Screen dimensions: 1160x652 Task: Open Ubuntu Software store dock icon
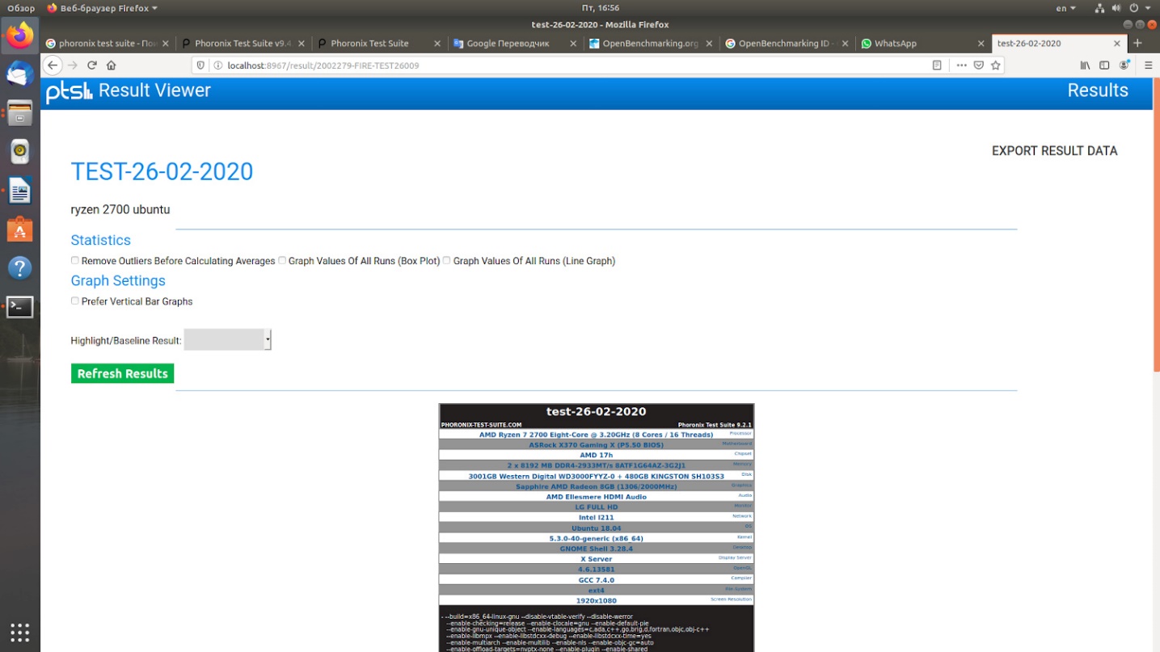[x=20, y=229]
